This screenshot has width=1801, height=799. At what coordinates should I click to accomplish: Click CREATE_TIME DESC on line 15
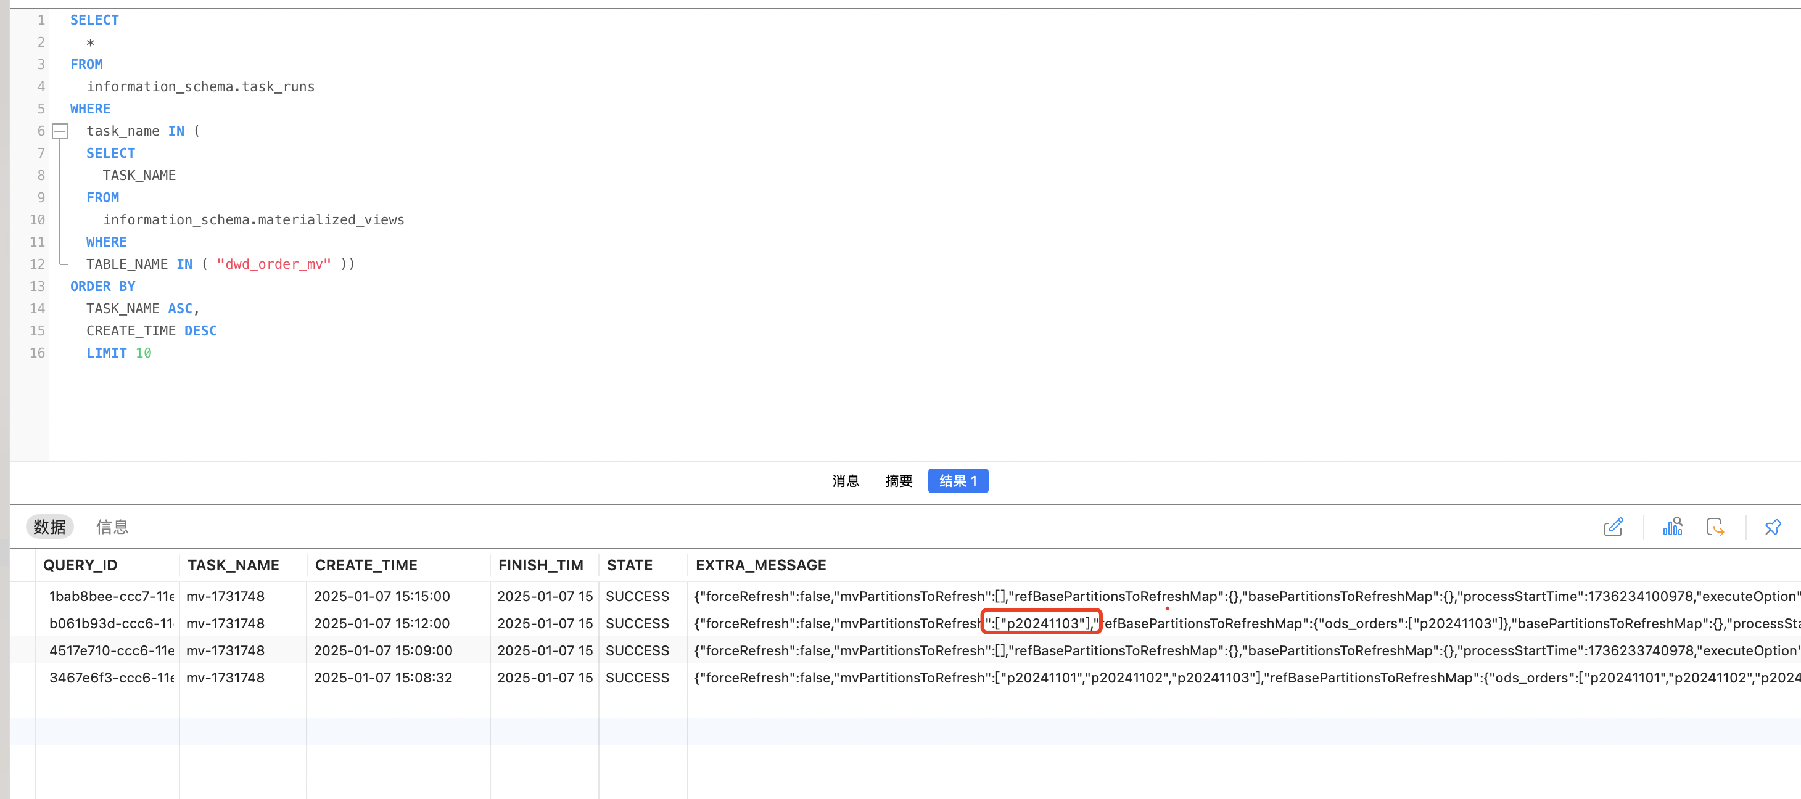pos(152,330)
